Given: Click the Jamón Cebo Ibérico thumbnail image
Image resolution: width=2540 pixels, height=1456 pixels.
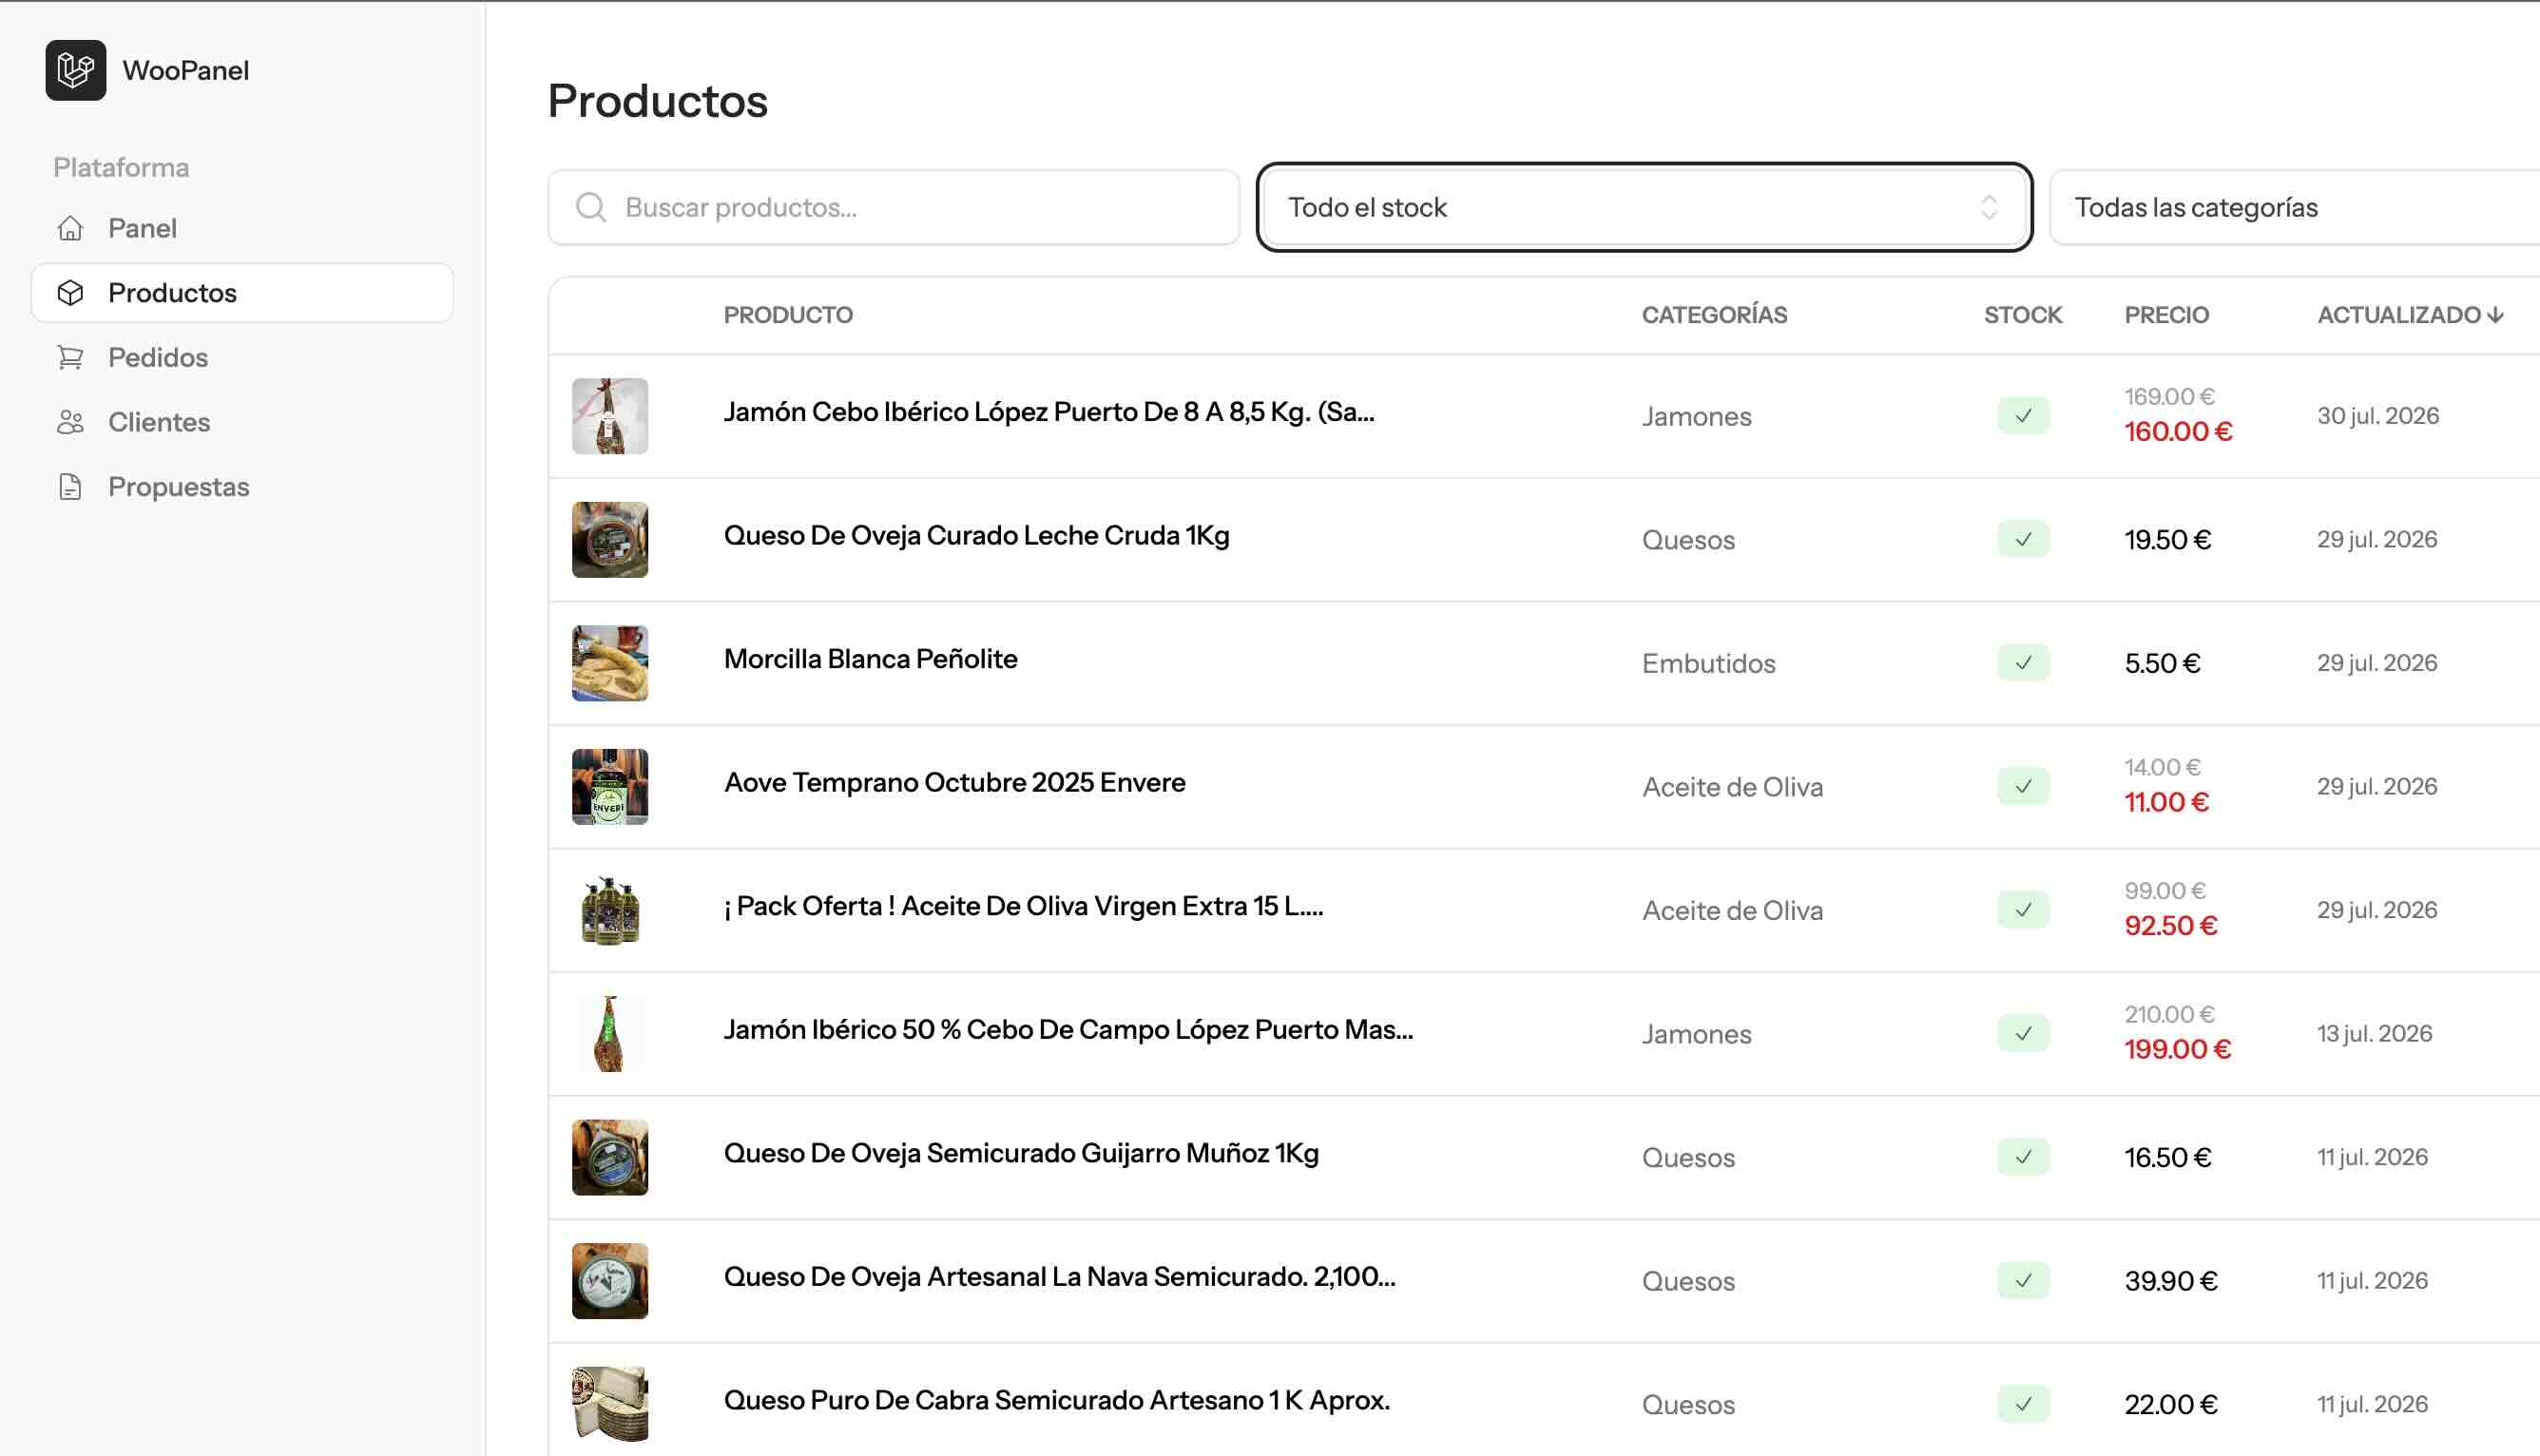Looking at the screenshot, I should (x=610, y=416).
